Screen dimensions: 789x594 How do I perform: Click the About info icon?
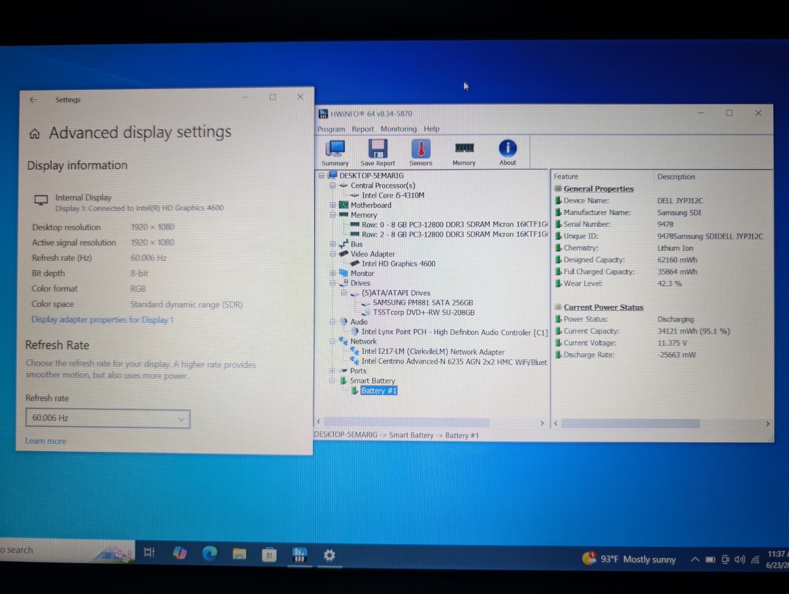(507, 152)
